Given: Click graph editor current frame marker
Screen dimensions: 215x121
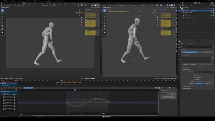Looking at the screenshot, I should 75,90.
